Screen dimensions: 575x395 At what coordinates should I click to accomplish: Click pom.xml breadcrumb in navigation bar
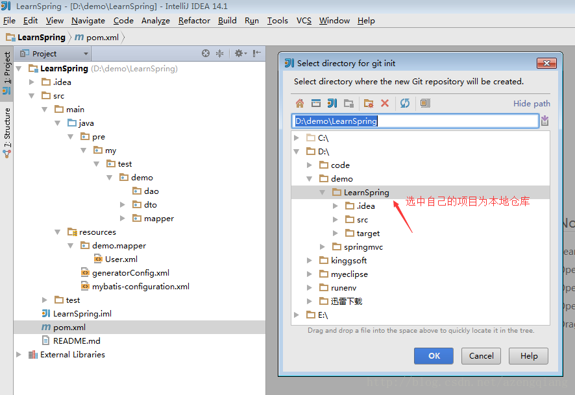pos(97,38)
